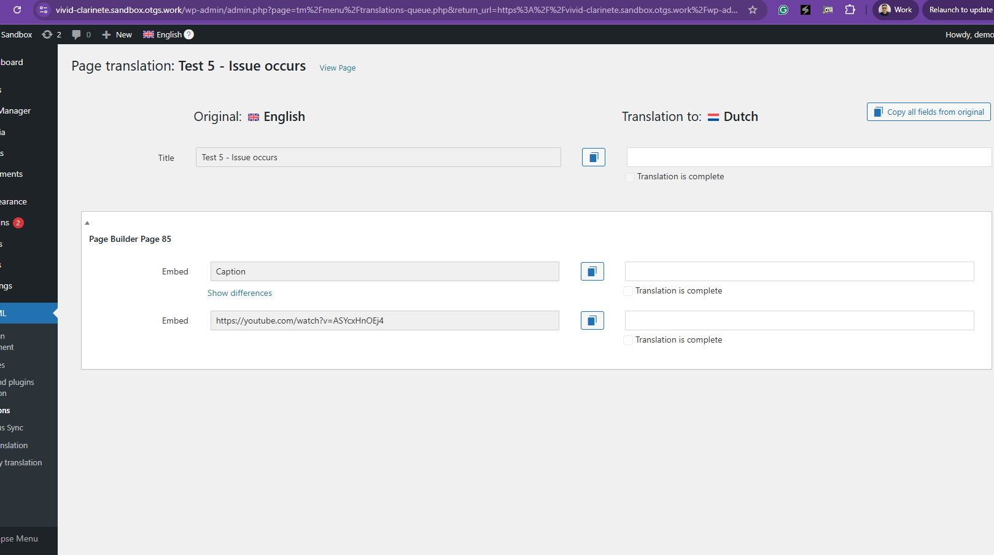Copy the Title field from original
The width and height of the screenshot is (994, 555).
[x=593, y=157]
